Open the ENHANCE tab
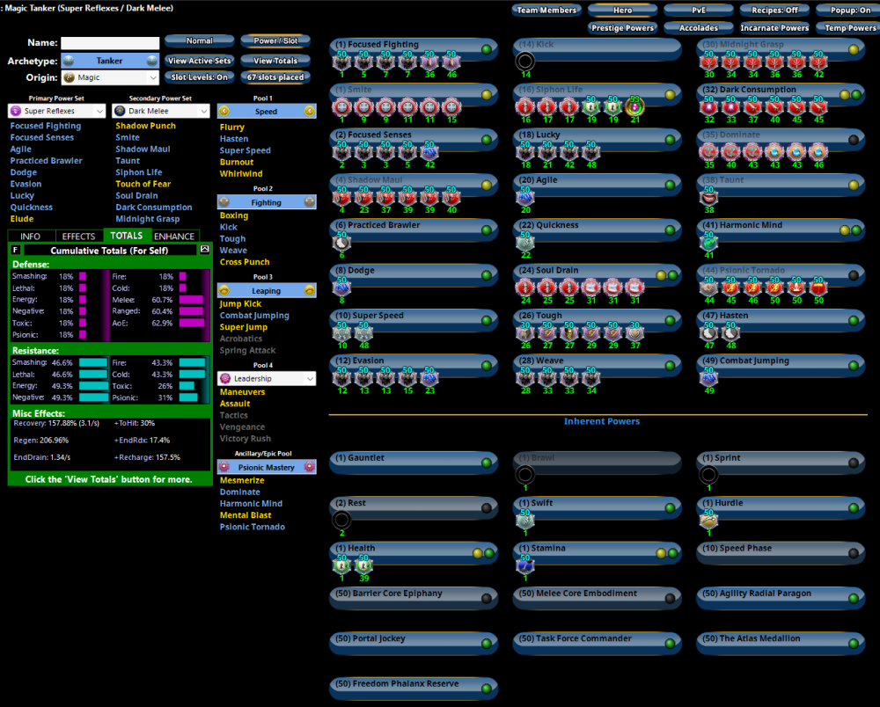880x707 pixels. pyautogui.click(x=174, y=237)
